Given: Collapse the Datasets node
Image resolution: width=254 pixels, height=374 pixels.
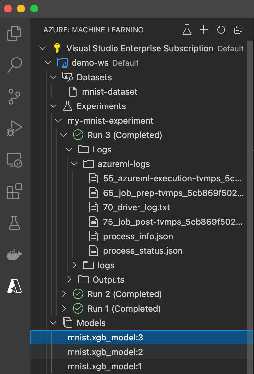Looking at the screenshot, I should pyautogui.click(x=53, y=77).
